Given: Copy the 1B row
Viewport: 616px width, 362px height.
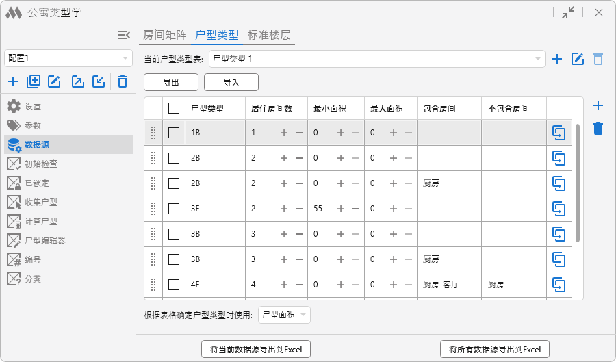Looking at the screenshot, I should tap(559, 133).
